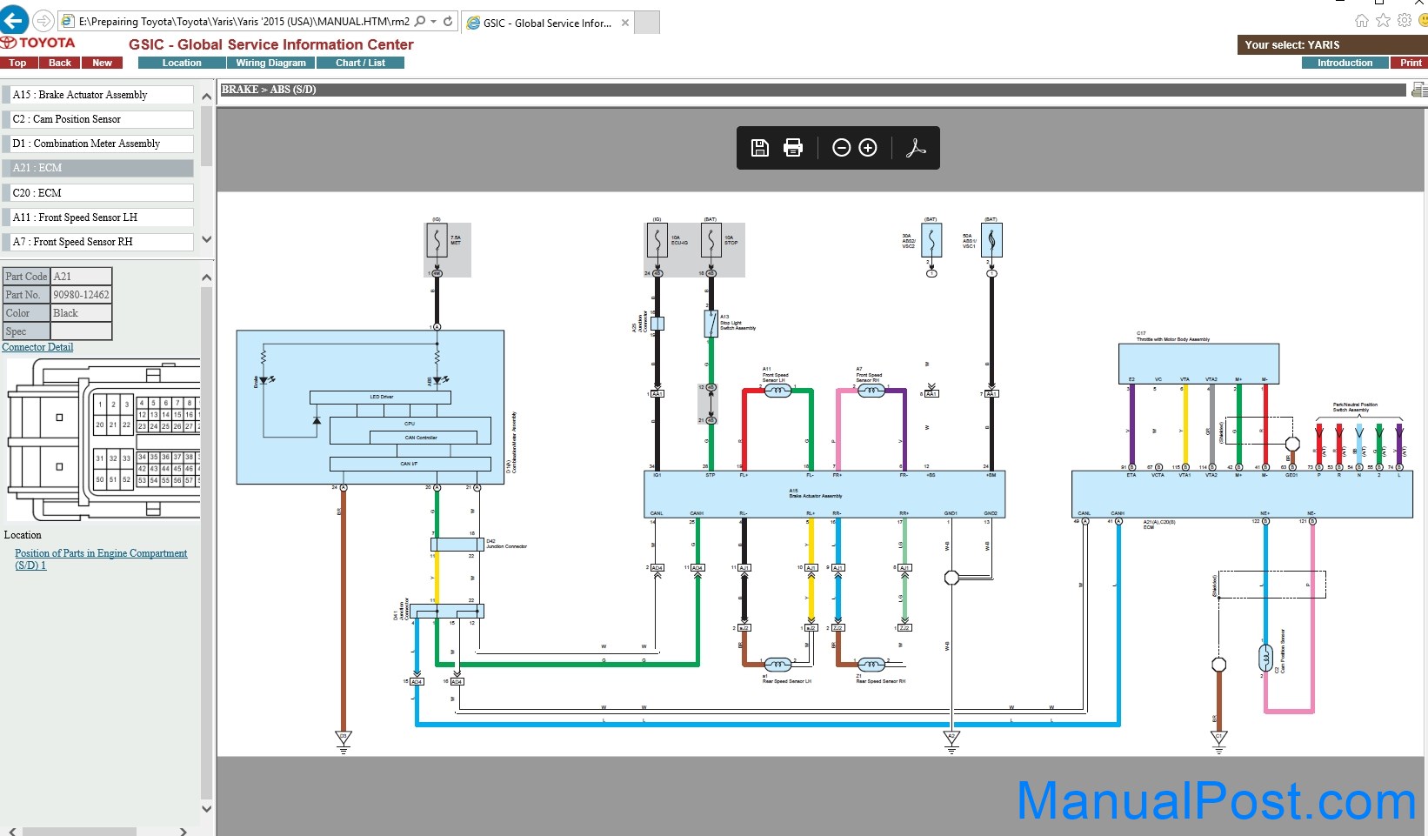This screenshot has height=836, width=1428.
Task: Click the browser forward arrow button
Action: pos(43,21)
